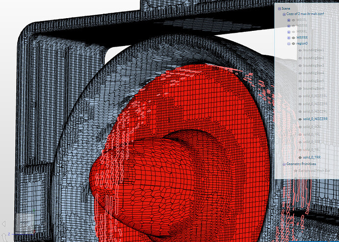Hide the MRFRR zone
The height and width of the screenshot is (242, 339).
[x=294, y=38]
